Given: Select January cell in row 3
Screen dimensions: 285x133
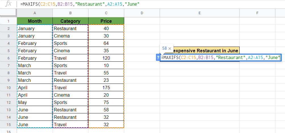Looking at the screenshot, I should pos(35,36).
